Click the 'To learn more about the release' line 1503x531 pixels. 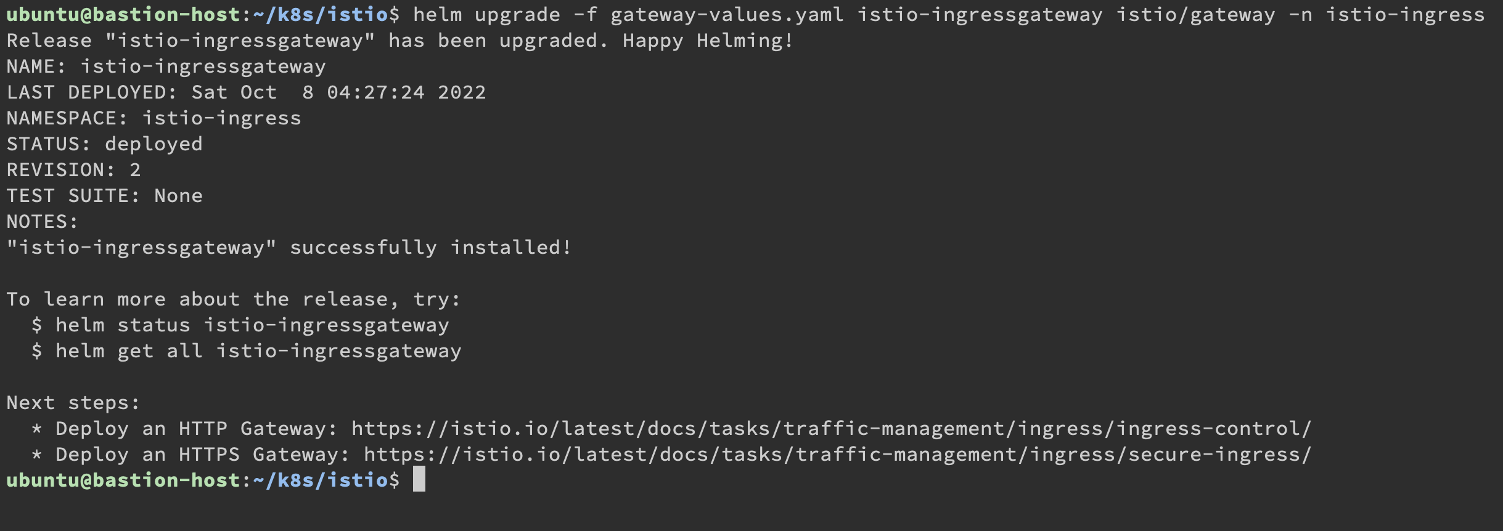click(x=233, y=299)
